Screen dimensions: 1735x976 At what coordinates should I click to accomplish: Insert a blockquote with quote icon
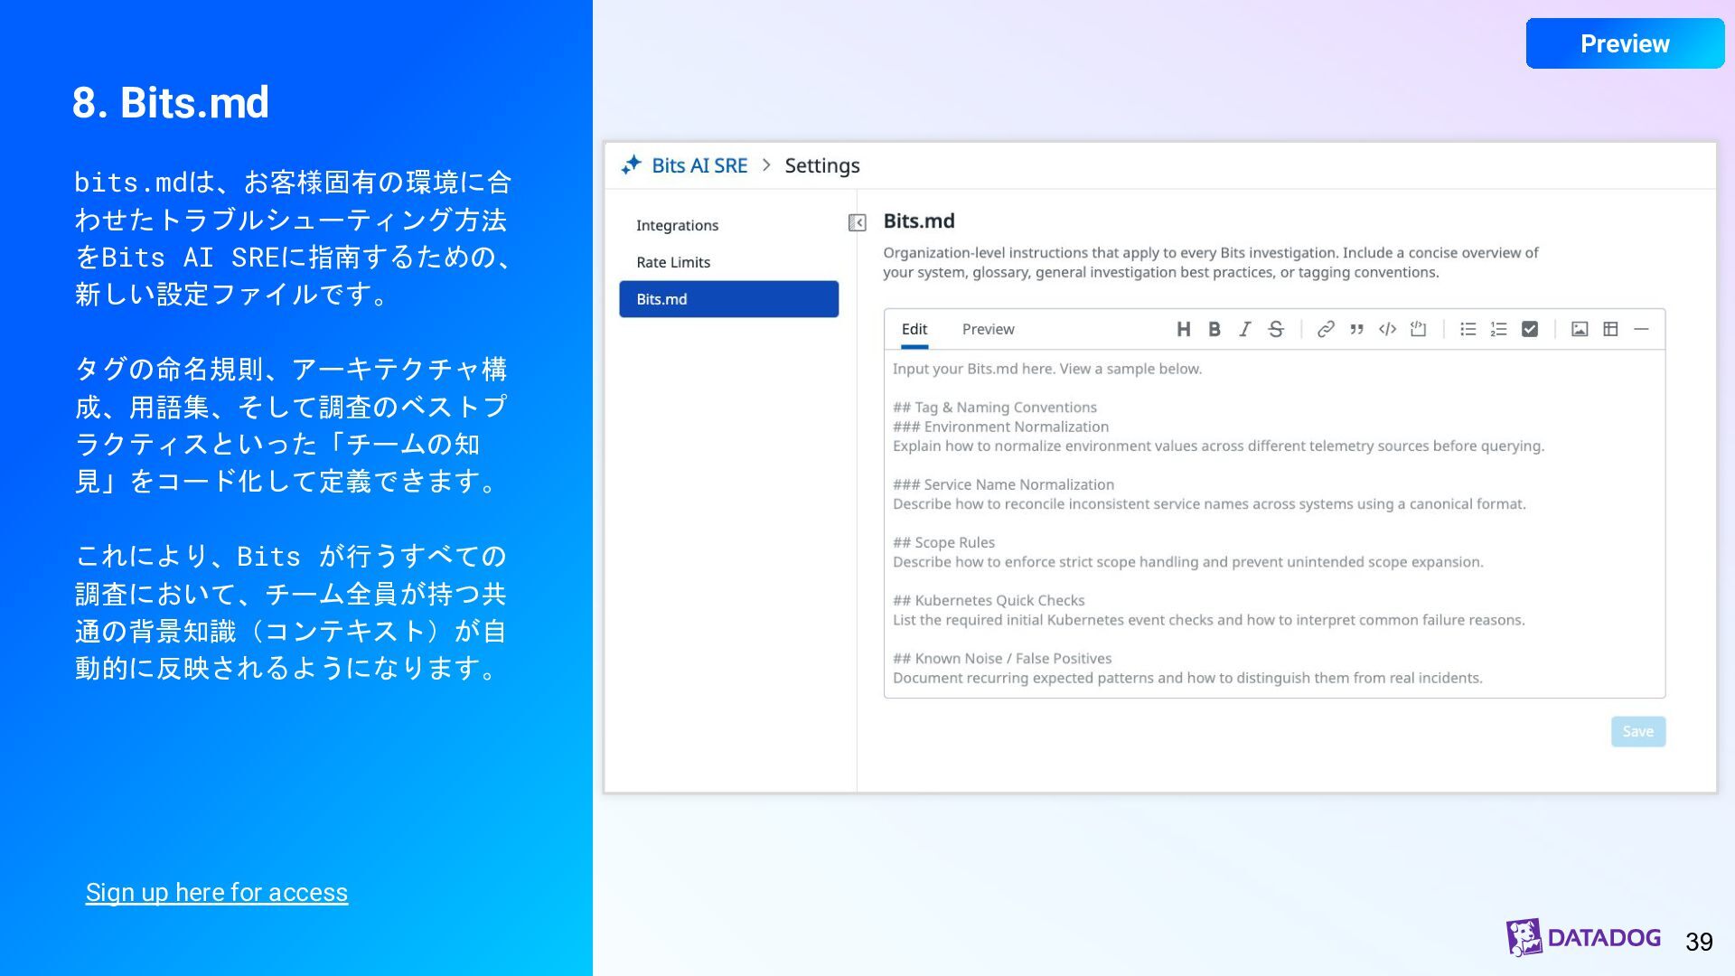[x=1356, y=329]
